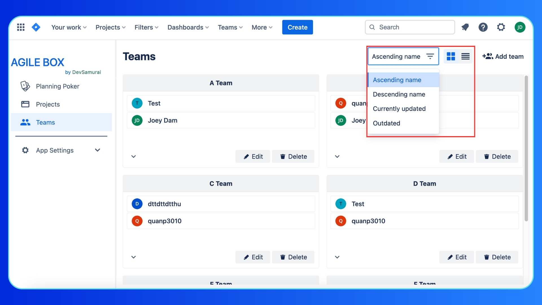Expand the A Team details chevron
Image resolution: width=542 pixels, height=305 pixels.
(x=134, y=156)
